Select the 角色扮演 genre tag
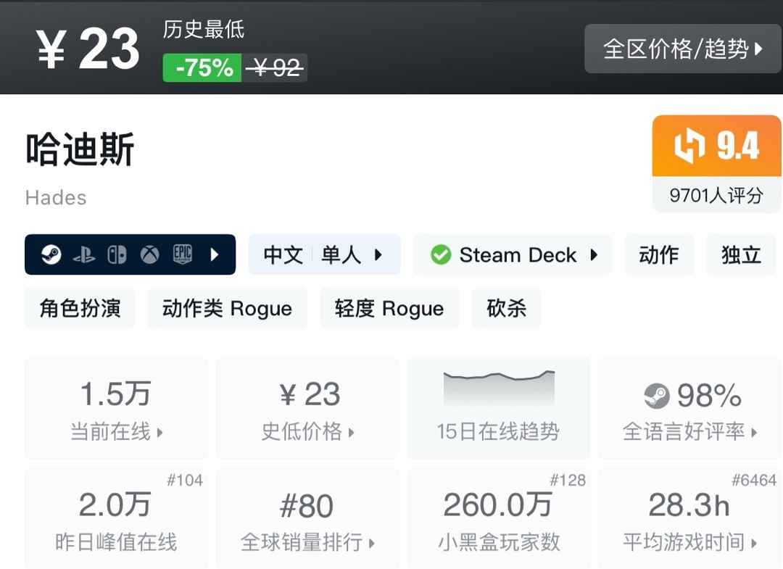This screenshot has height=569, width=783. point(80,309)
